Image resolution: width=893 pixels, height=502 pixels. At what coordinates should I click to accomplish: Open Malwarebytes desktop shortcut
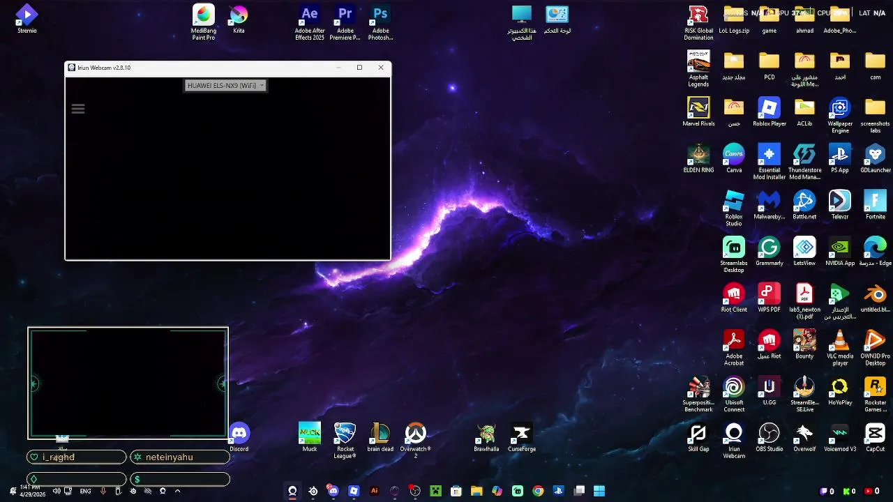769,205
